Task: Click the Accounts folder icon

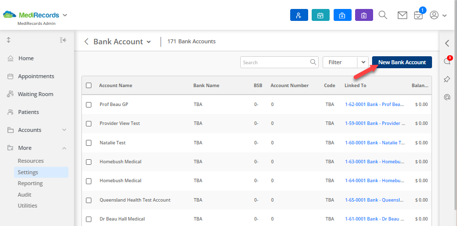Action: (10, 130)
